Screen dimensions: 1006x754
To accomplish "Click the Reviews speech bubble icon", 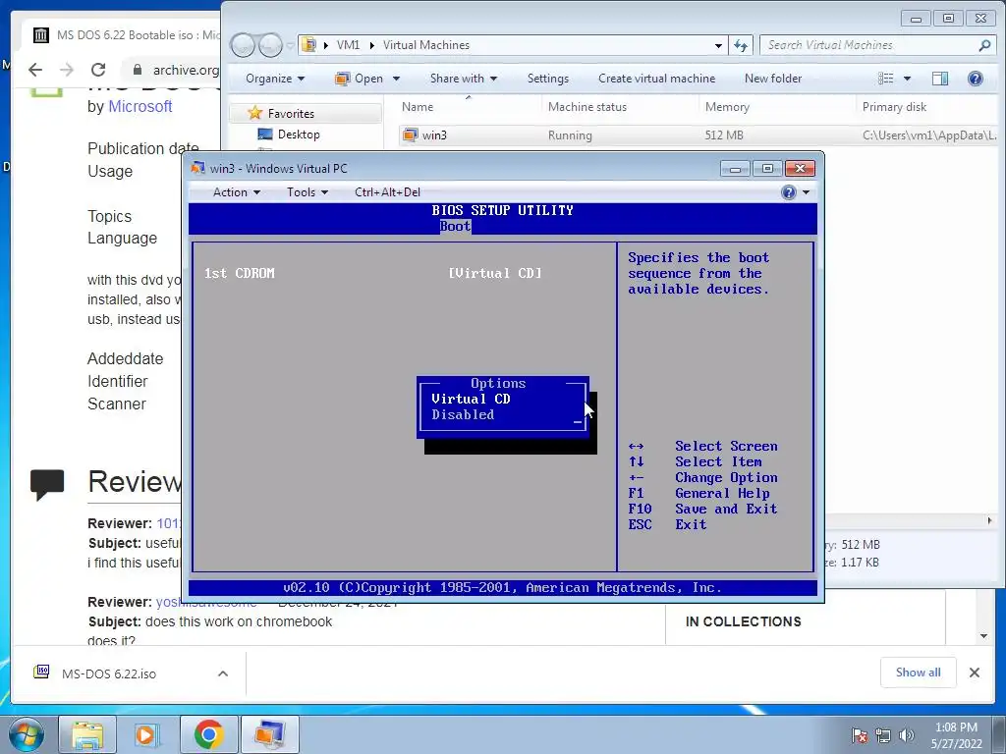I will [47, 484].
